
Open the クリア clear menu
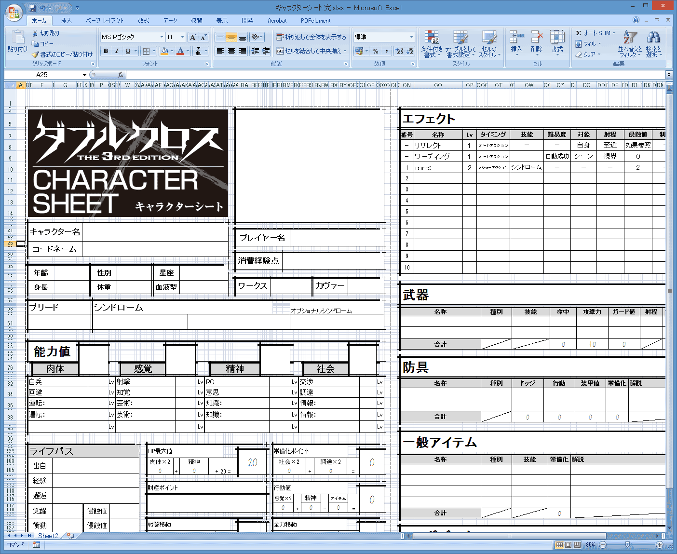click(588, 54)
